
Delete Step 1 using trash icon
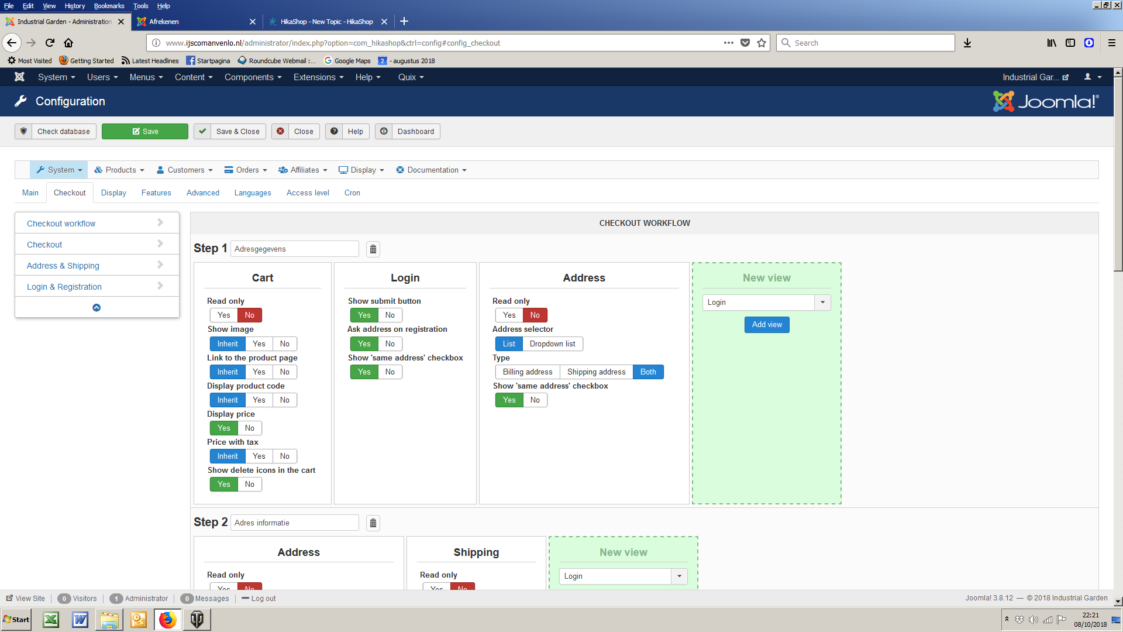point(373,249)
